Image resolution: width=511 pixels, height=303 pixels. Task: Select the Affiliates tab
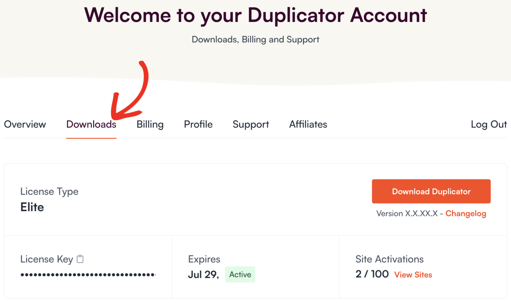(x=308, y=124)
